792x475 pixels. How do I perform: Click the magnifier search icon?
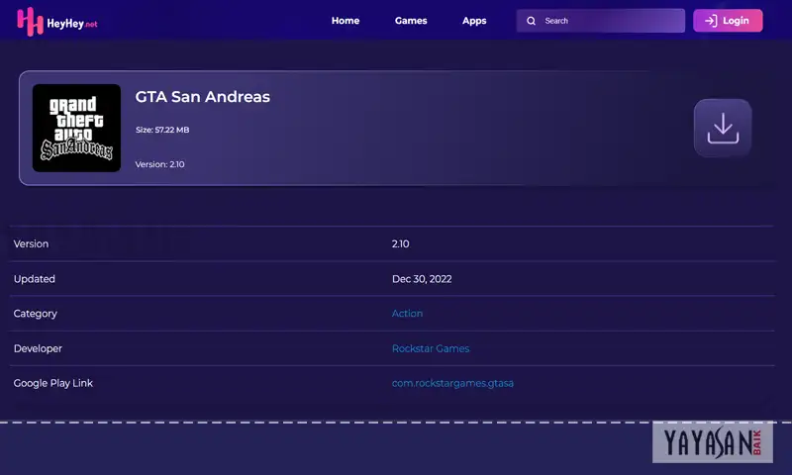point(531,21)
